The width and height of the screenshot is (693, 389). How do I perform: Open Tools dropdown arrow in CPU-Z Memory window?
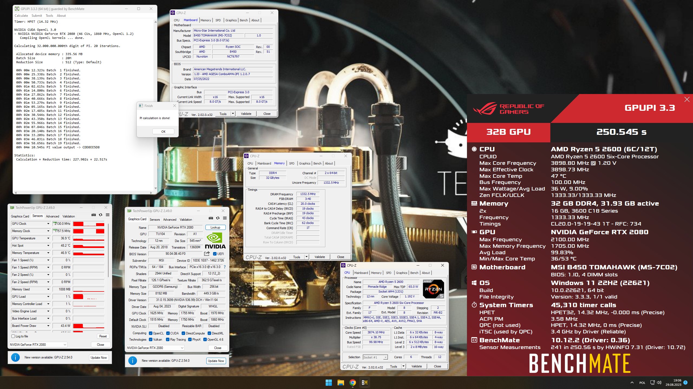point(306,257)
